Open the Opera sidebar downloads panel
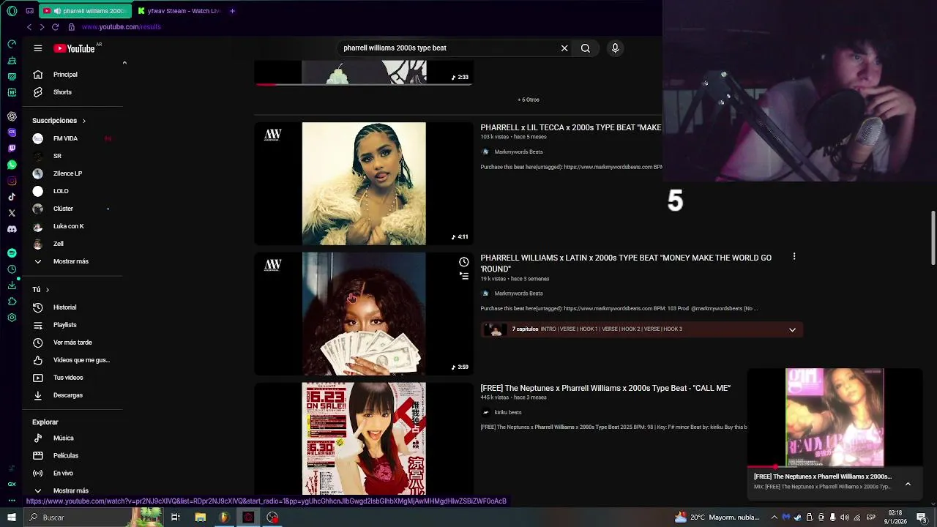 point(12,285)
